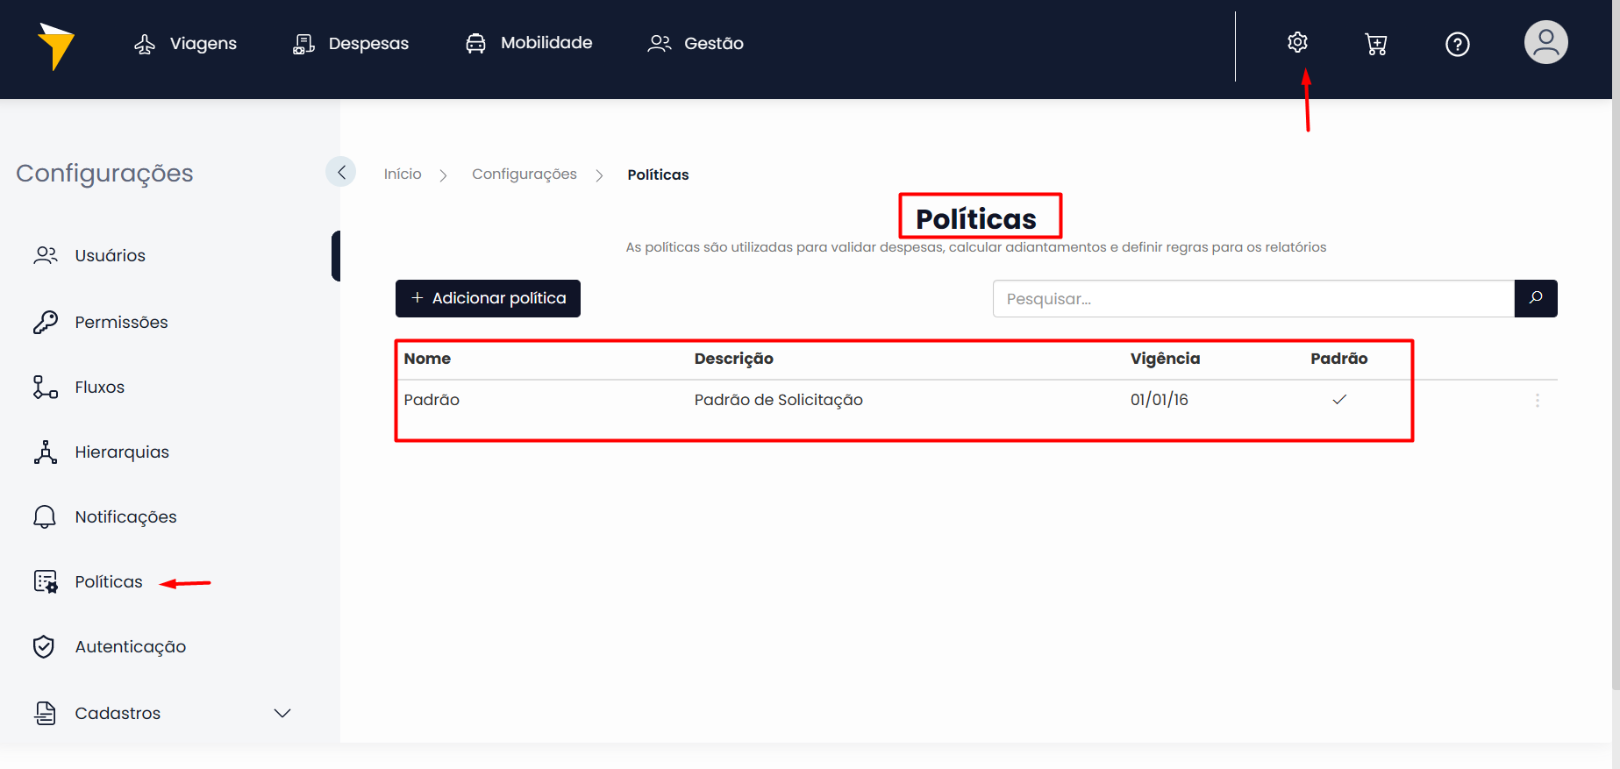Open the help question mark icon
1620x769 pixels.
pos(1458,44)
